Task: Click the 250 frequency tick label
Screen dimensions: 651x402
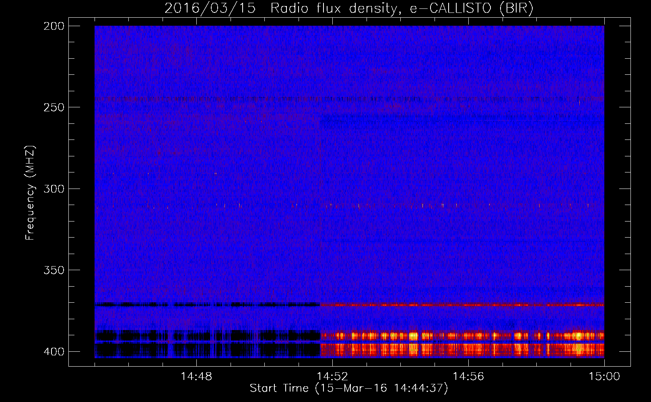Action: pyautogui.click(x=54, y=107)
